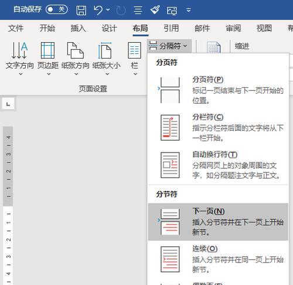Switch to the 开始 (Home) tab
This screenshot has height=285, width=293.
pyautogui.click(x=47, y=28)
